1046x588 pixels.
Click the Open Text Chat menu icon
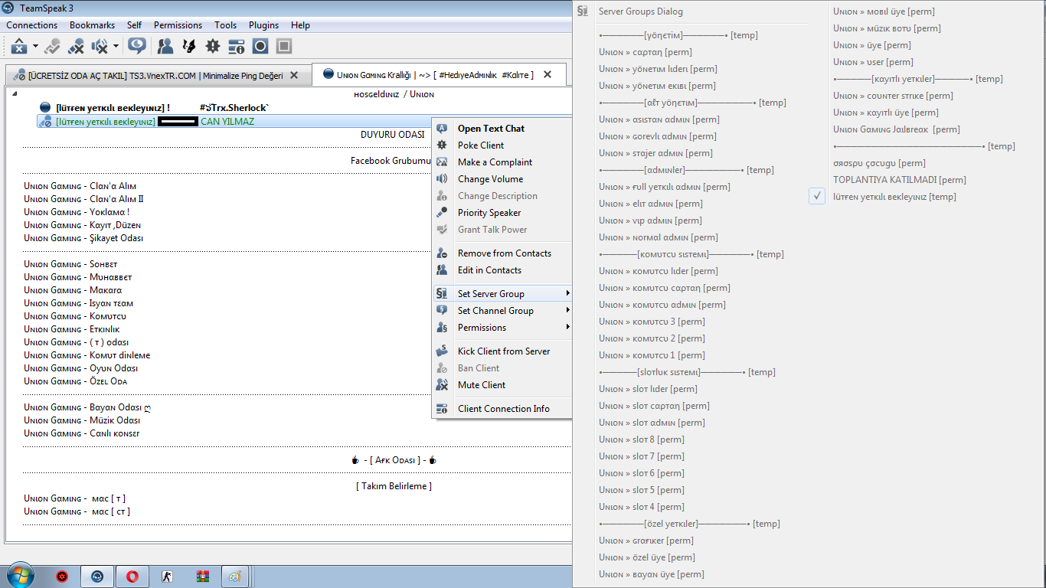[442, 129]
